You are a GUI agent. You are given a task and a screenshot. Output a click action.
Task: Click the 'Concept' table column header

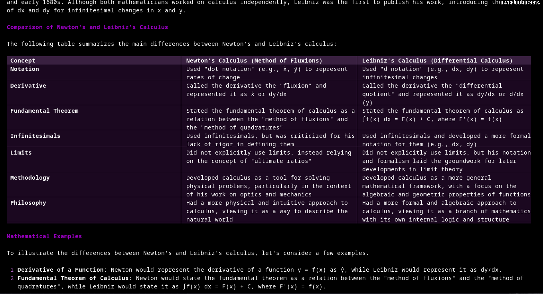pos(23,61)
